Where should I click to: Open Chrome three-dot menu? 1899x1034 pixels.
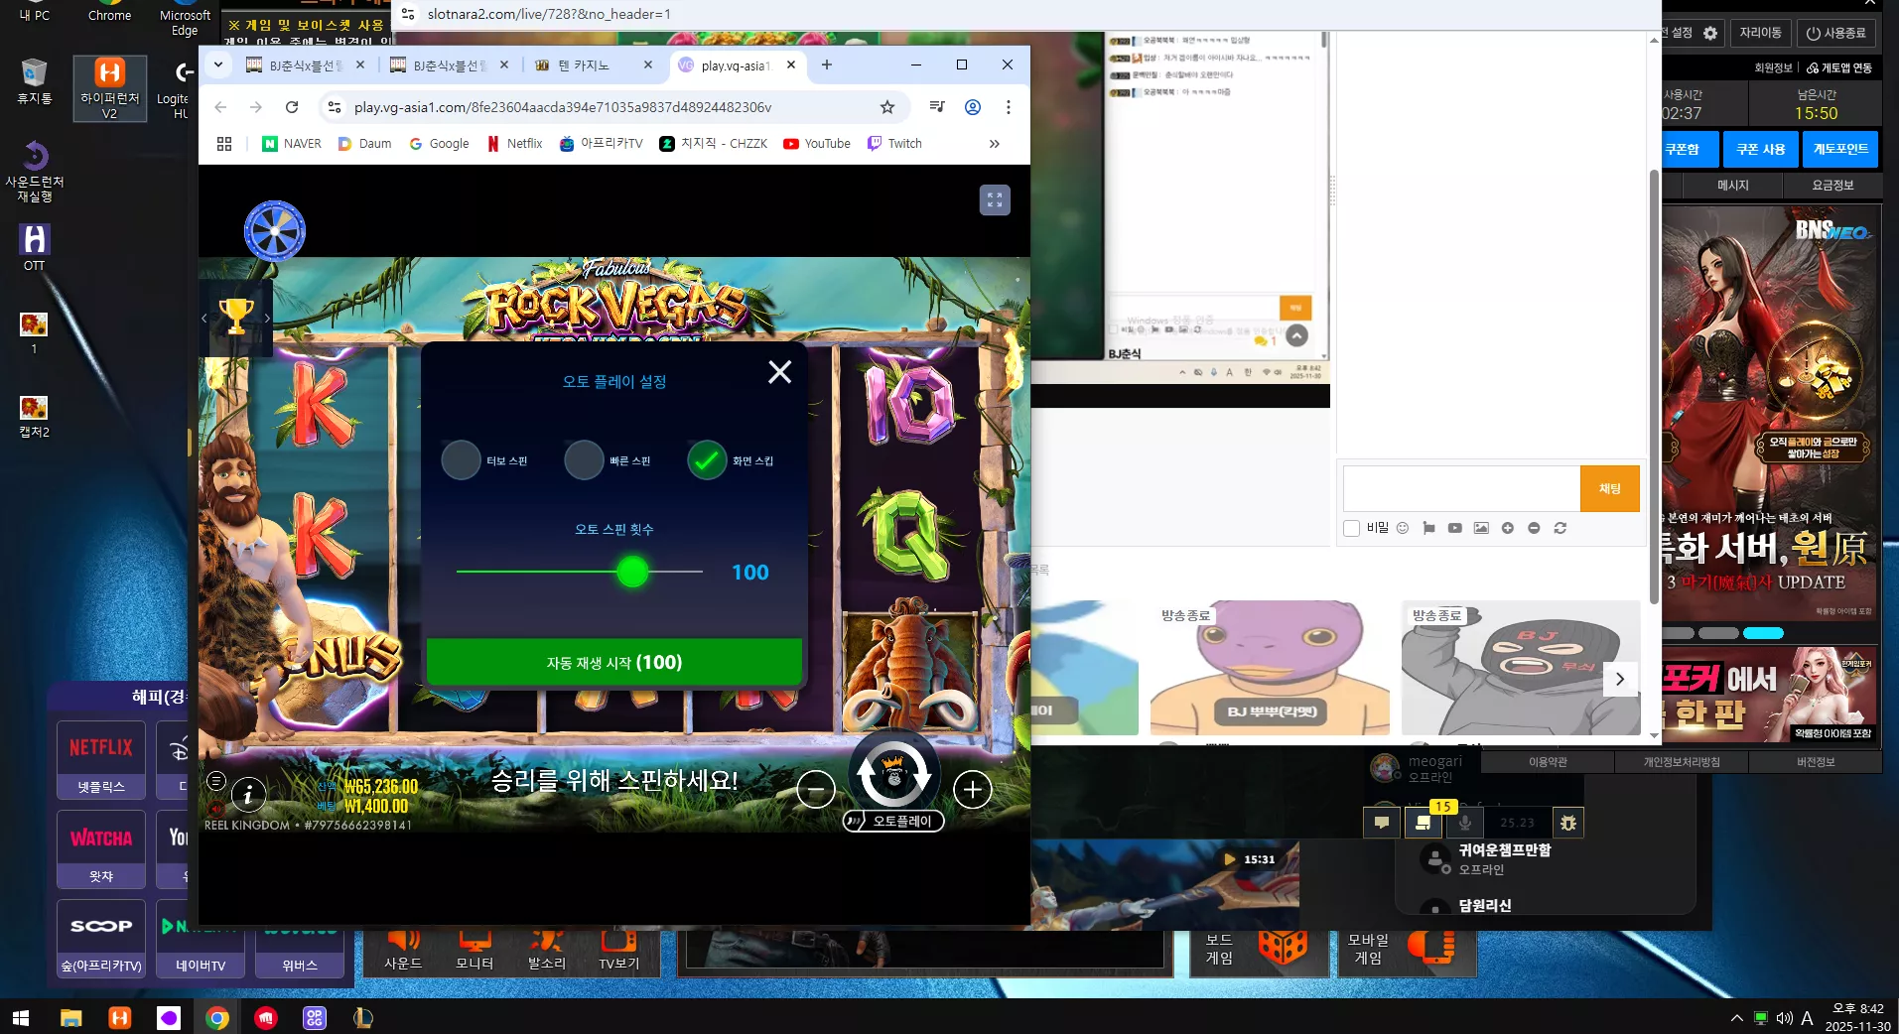click(1009, 107)
